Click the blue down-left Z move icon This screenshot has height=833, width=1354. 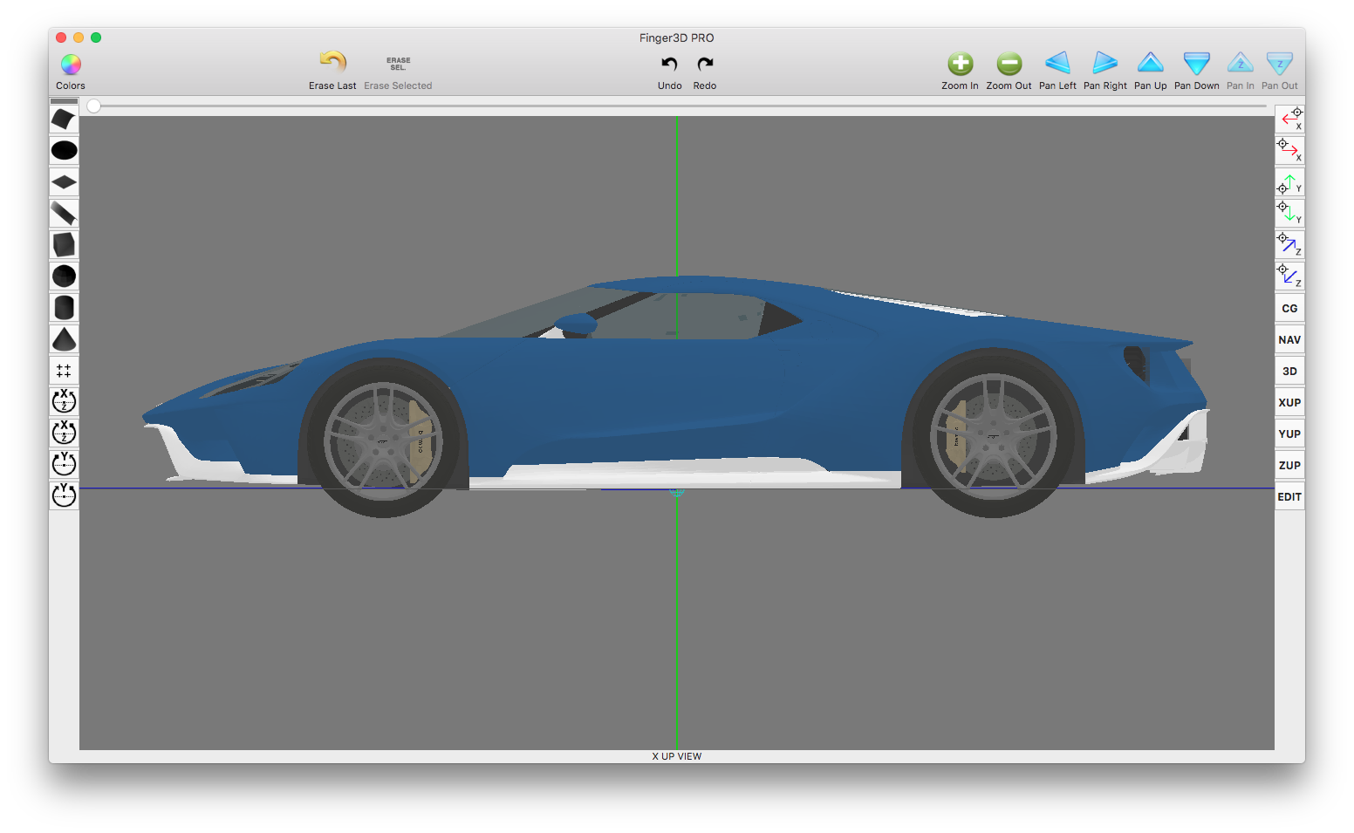coord(1289,276)
